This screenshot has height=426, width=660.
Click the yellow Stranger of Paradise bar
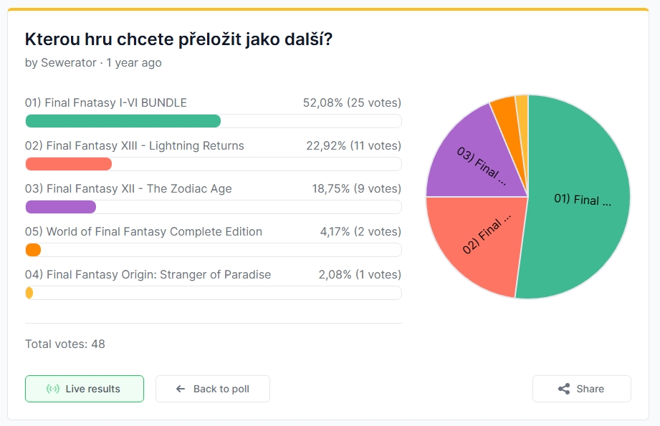[29, 293]
